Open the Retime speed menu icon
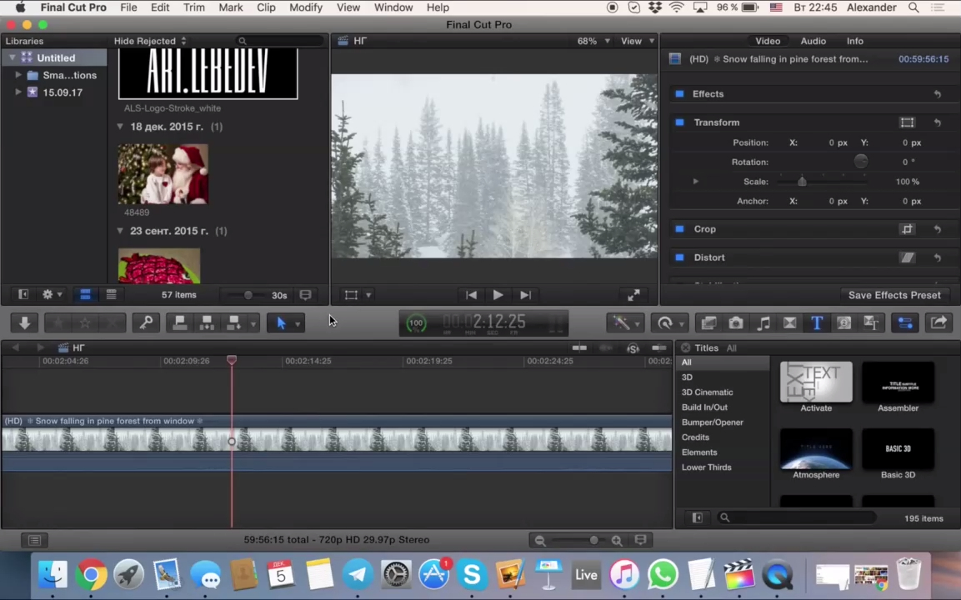Screen dimensions: 961x600 tap(668, 323)
